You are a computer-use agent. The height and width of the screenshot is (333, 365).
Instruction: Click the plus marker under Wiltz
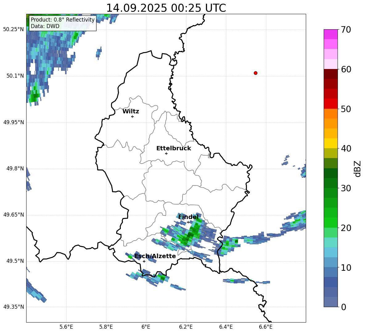coord(133,116)
